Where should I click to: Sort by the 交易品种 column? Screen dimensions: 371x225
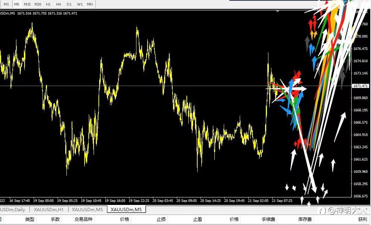83,219
